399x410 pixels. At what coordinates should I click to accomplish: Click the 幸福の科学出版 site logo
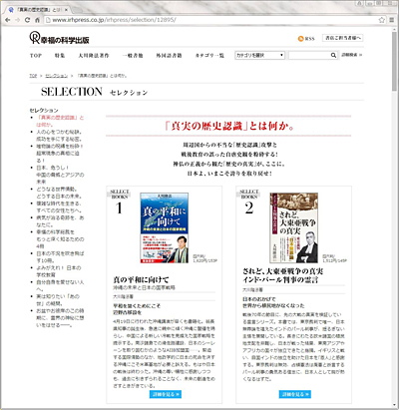coord(59,38)
